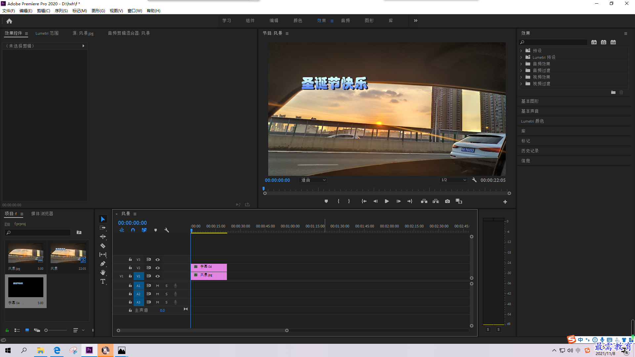
Task: Click Comparison View icon in monitor
Action: (x=459, y=201)
